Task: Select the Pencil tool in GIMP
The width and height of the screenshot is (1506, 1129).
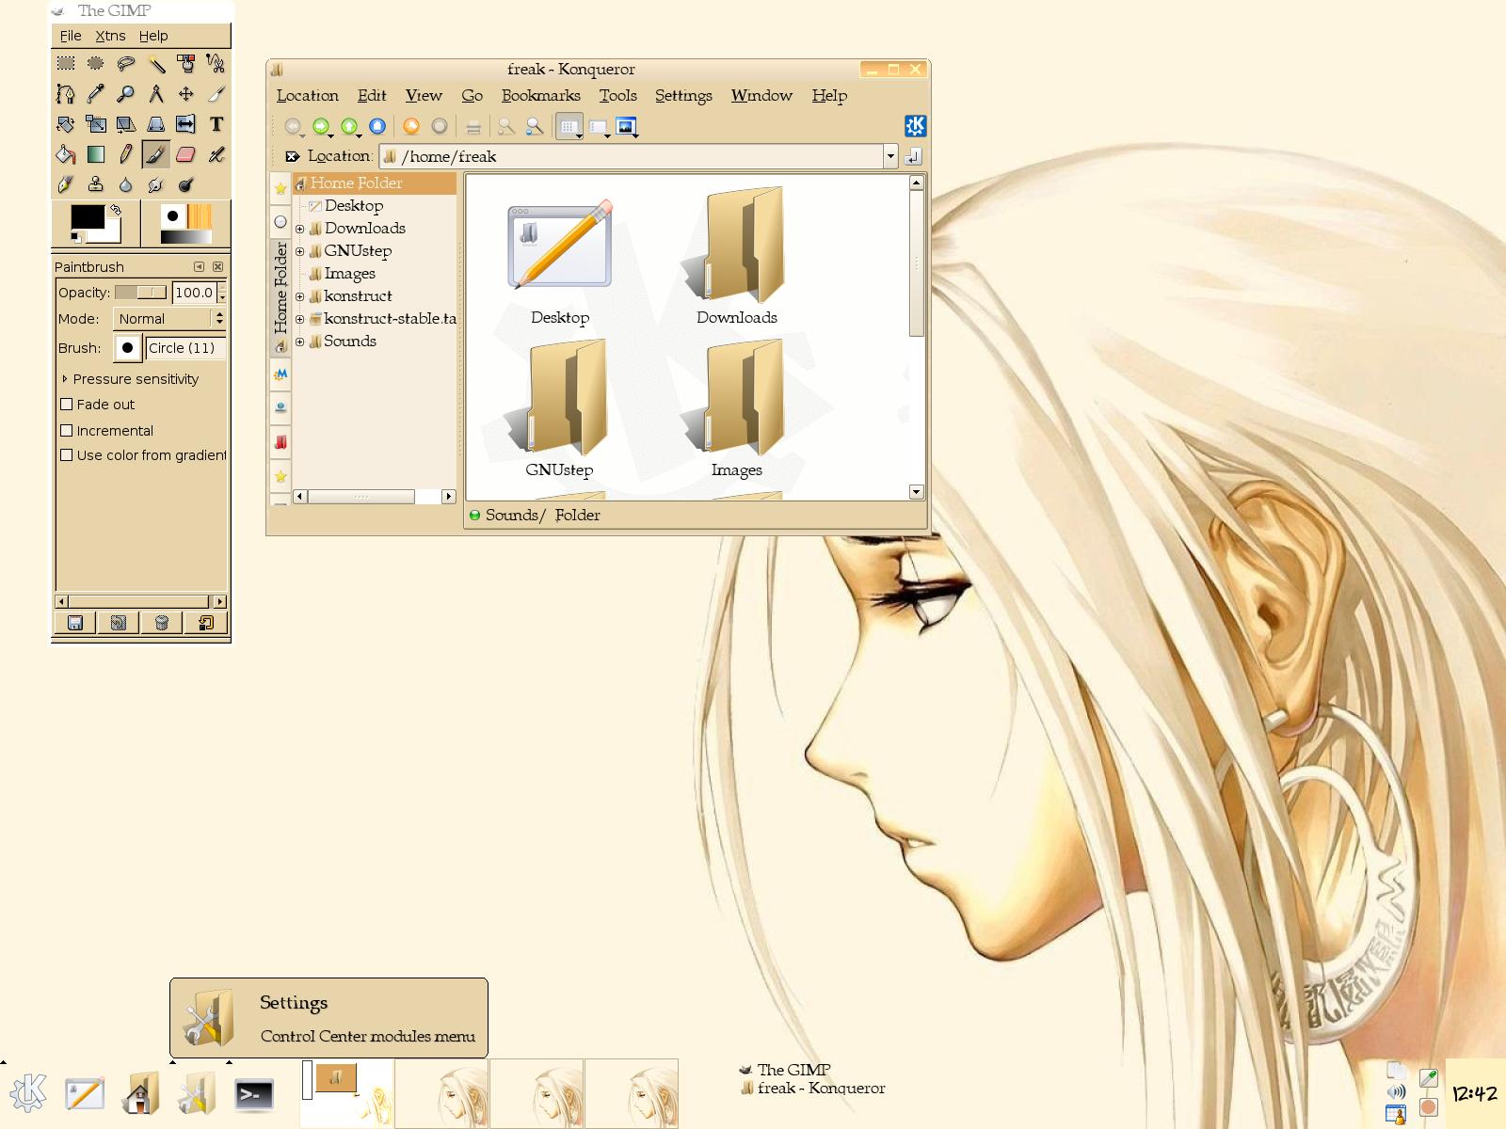Action: point(125,153)
